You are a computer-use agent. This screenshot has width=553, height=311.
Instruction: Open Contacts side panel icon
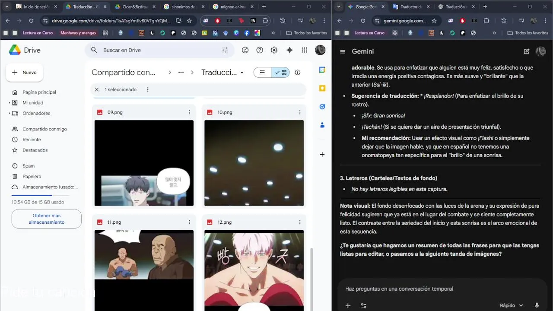(322, 125)
